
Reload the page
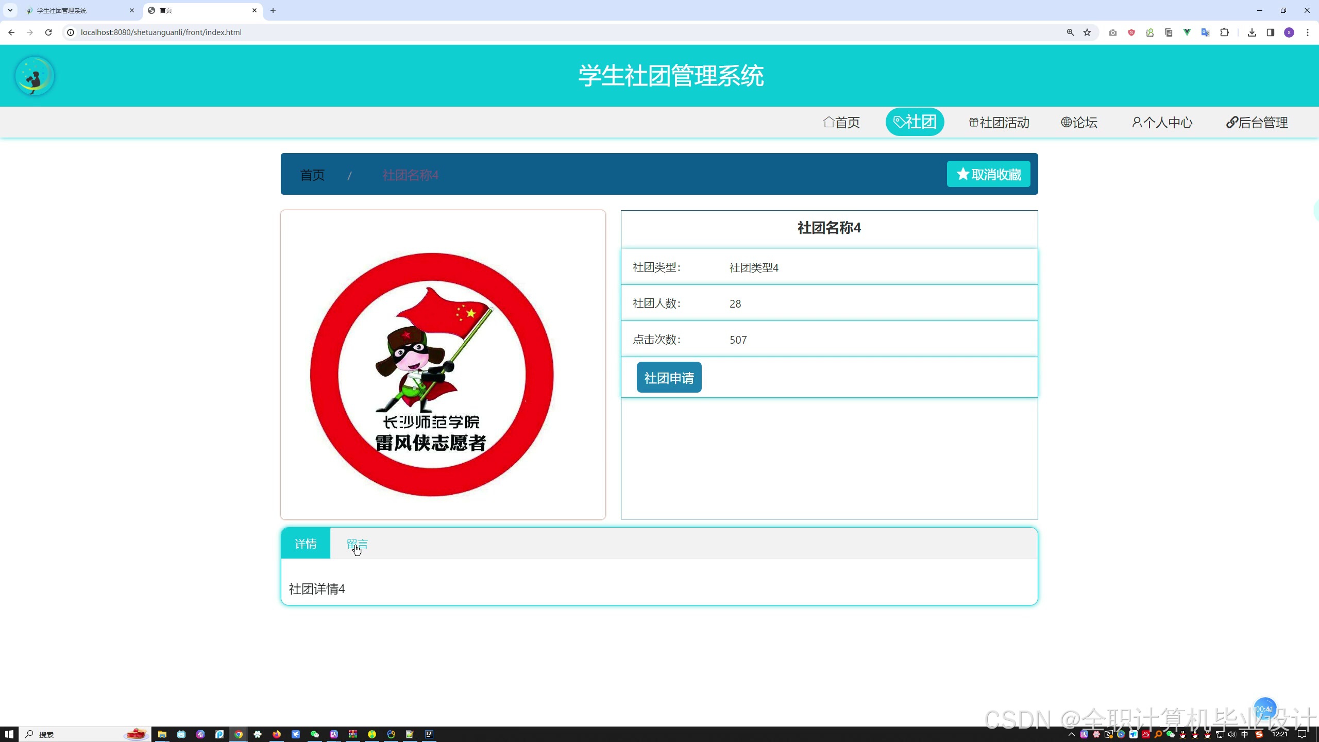[48, 32]
